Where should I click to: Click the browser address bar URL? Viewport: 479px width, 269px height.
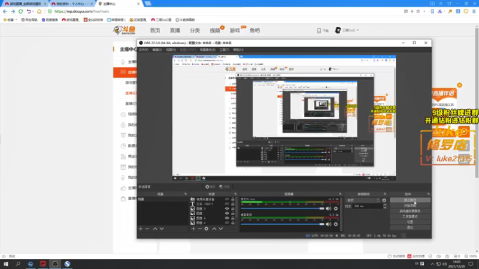tap(81, 11)
